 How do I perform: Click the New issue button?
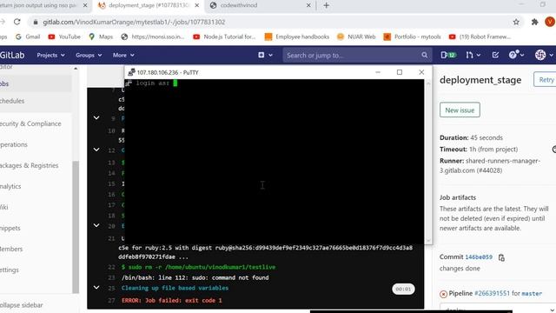460,110
